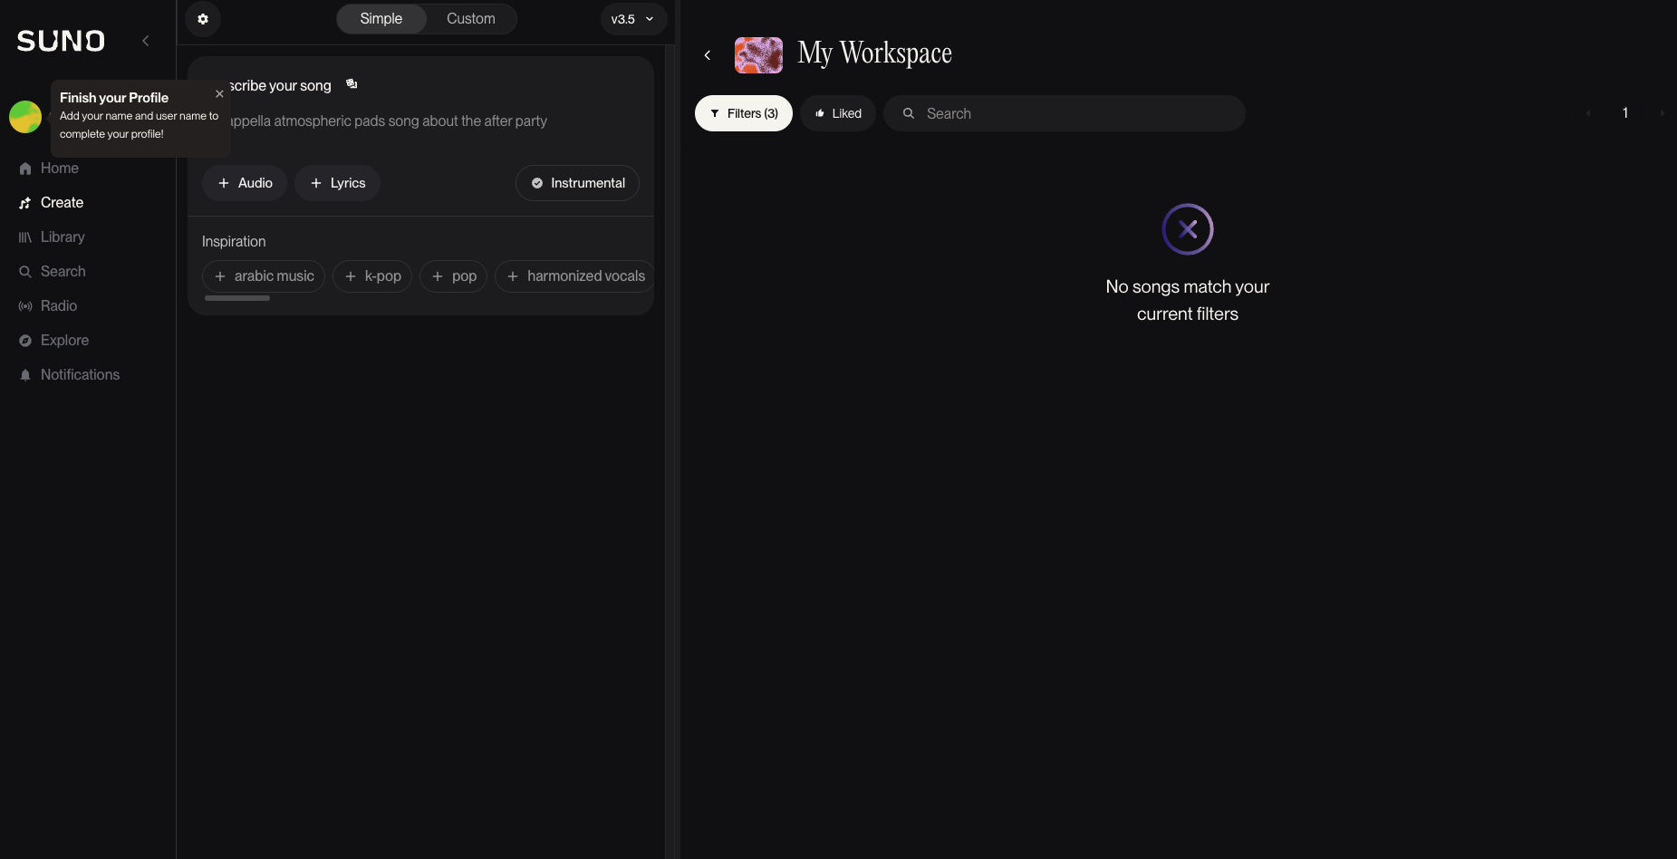The height and width of the screenshot is (859, 1677).
Task: Switch the mode toggle to Custom
Action: pyautogui.click(x=470, y=18)
